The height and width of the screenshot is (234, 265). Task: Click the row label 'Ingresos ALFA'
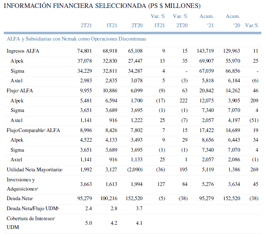[23, 51]
